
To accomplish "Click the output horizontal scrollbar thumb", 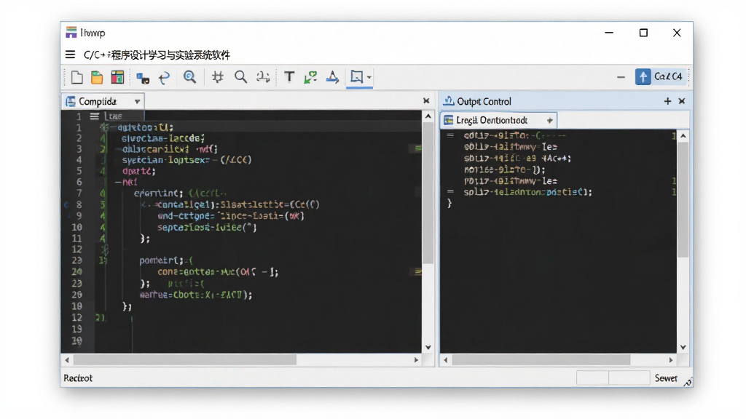I will (x=541, y=360).
